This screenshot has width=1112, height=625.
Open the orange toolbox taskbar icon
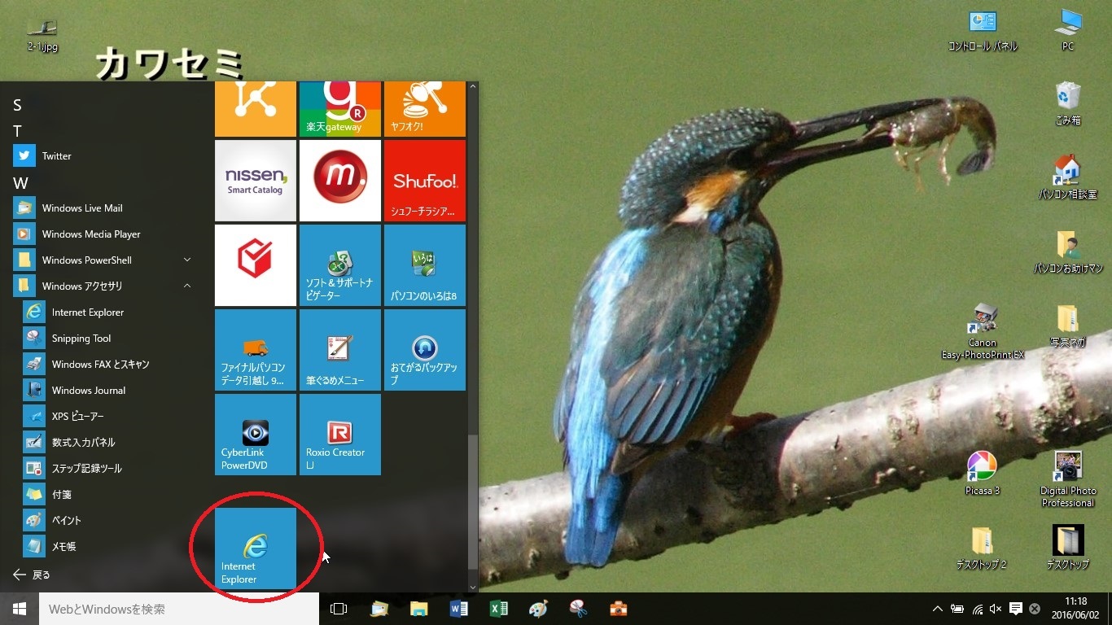point(619,609)
